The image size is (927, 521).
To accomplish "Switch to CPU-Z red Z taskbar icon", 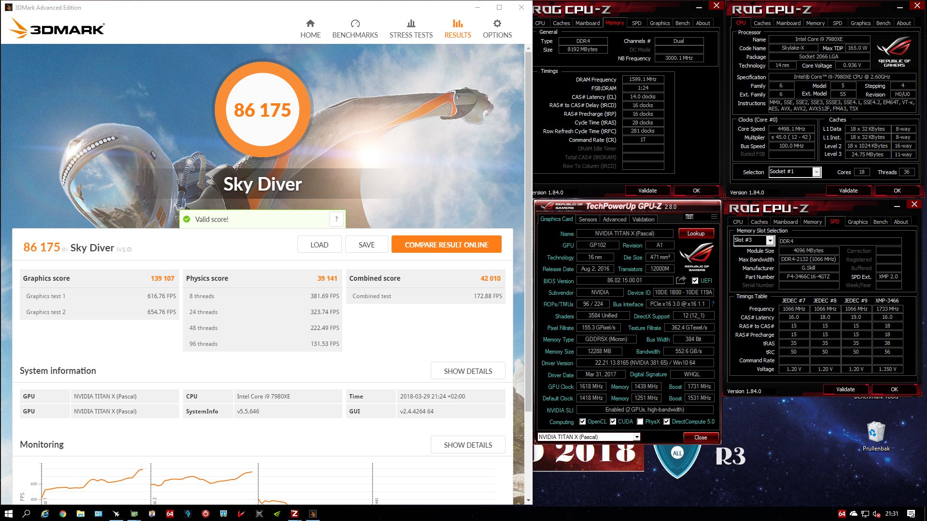I will 295,513.
